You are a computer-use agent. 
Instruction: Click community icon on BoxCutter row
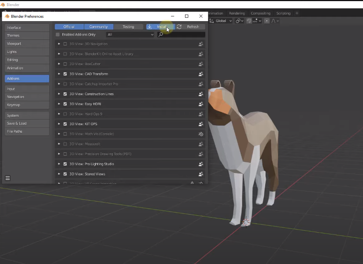[x=201, y=64]
